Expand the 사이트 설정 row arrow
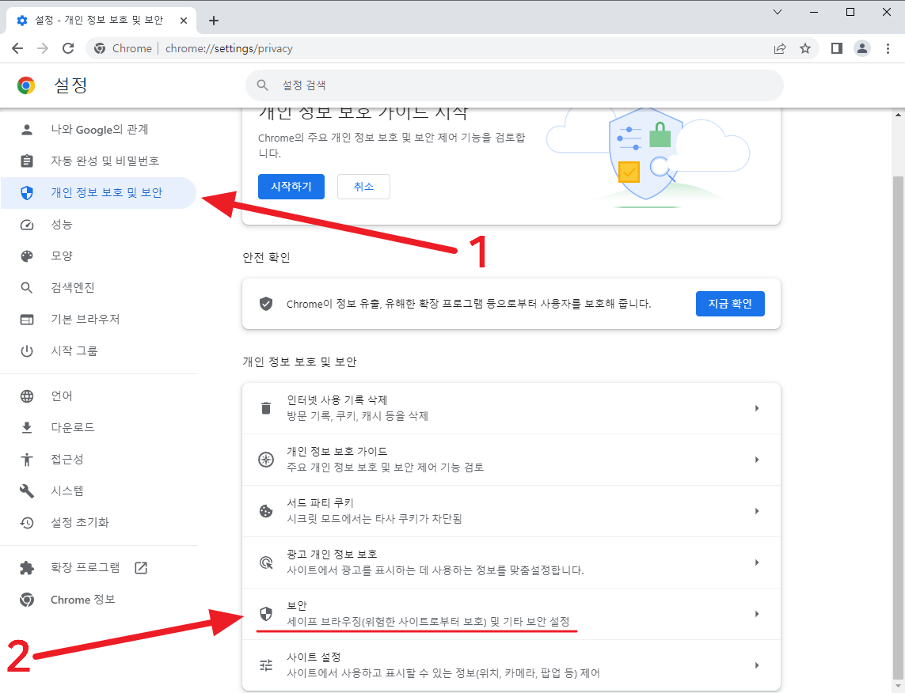Viewport: 905px width, 693px height. pyautogui.click(x=757, y=665)
